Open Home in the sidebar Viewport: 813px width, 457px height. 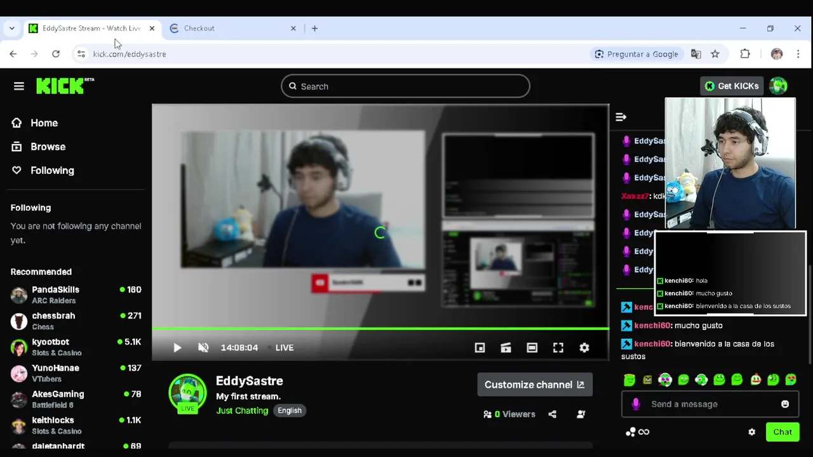(x=34, y=123)
